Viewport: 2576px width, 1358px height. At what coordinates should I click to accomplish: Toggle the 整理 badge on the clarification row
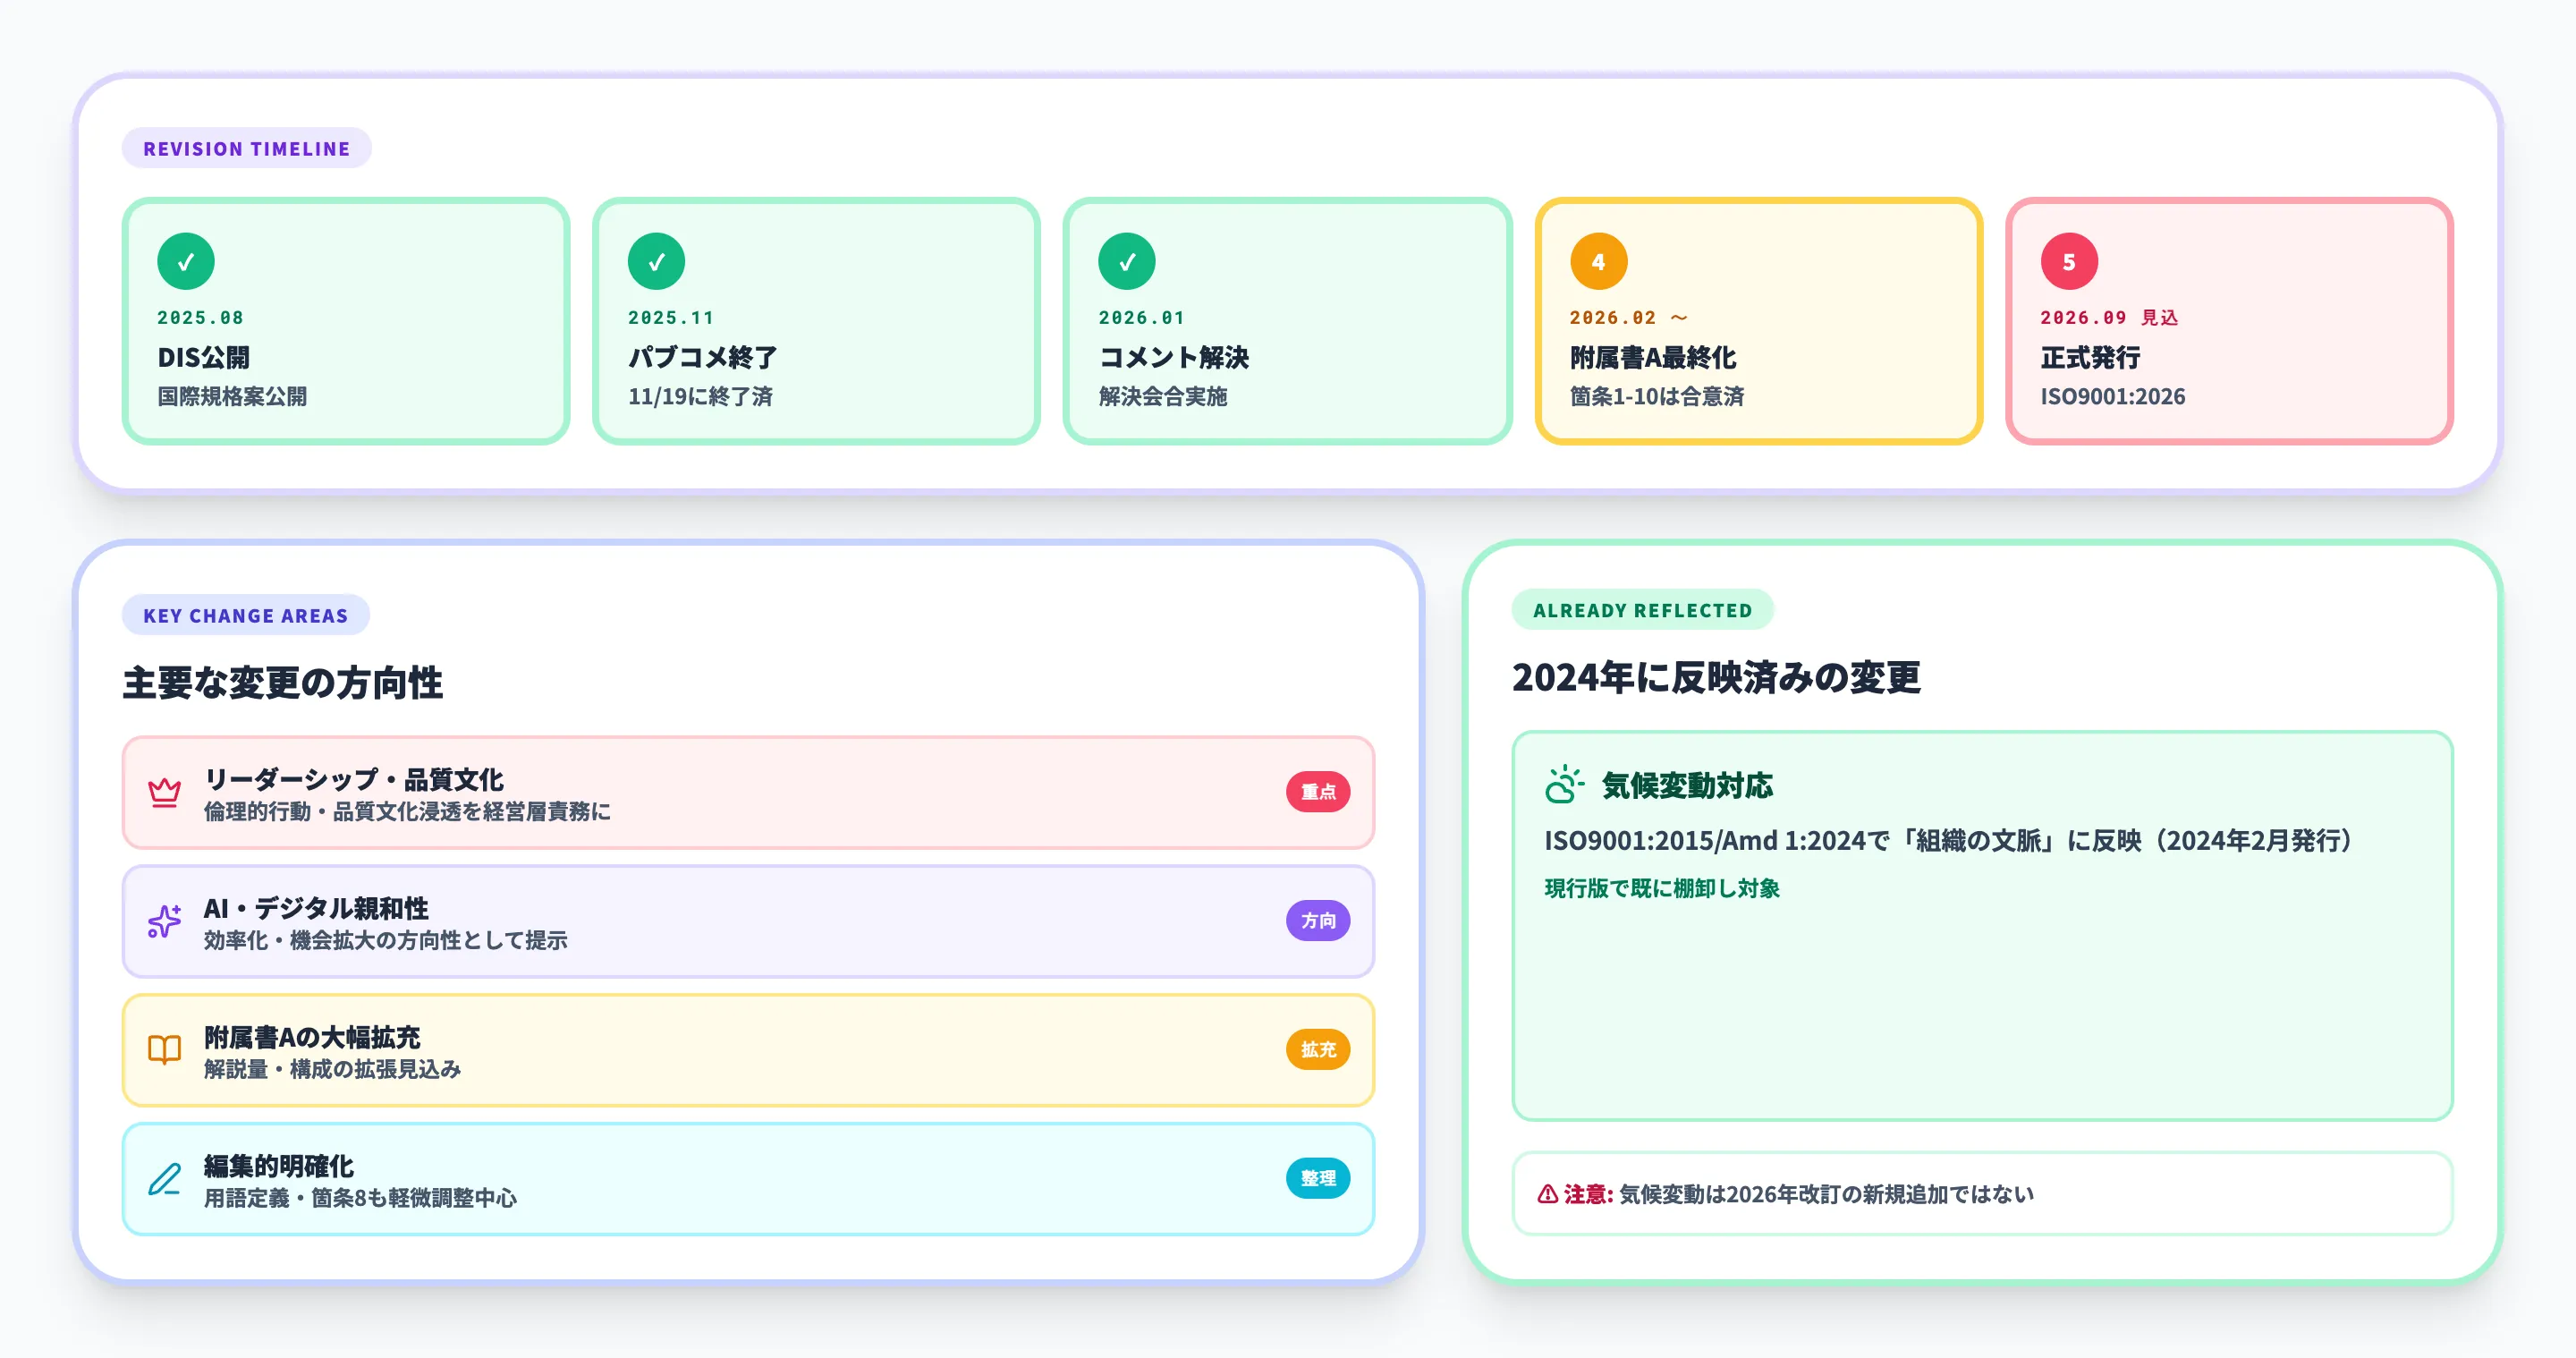point(1318,1179)
